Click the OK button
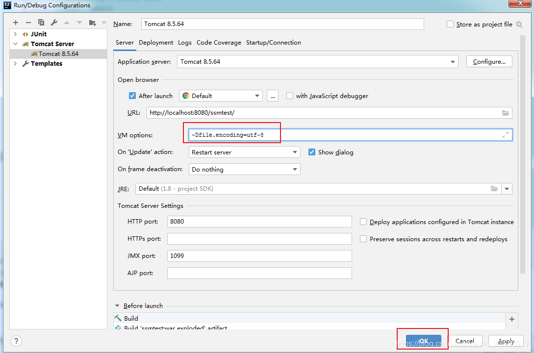Viewport: 534px width, 353px height. tap(423, 341)
